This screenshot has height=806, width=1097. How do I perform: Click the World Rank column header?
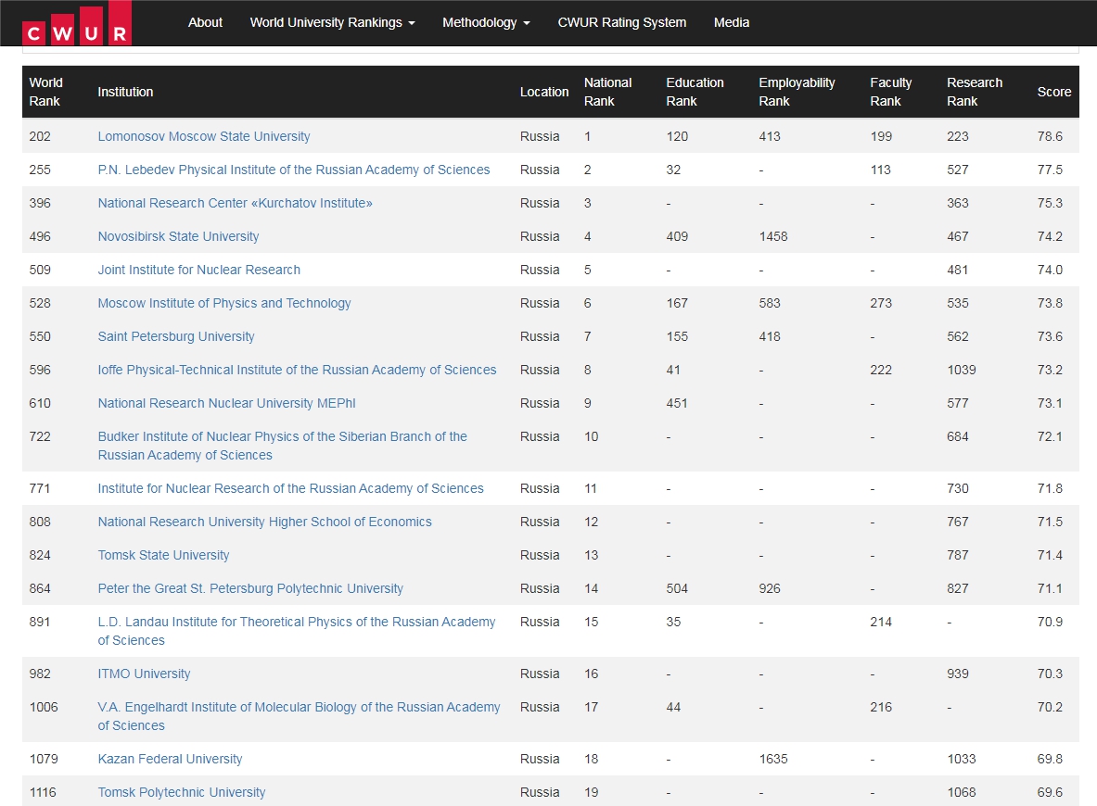coord(45,92)
